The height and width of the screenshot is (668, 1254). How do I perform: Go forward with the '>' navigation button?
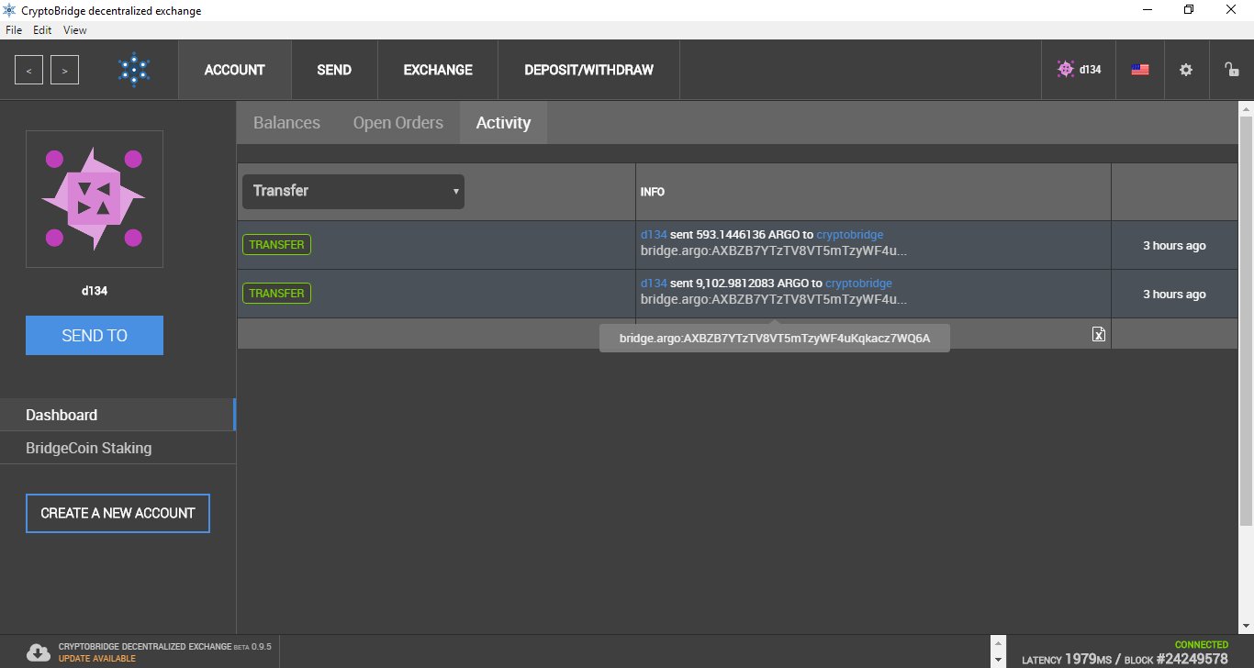pos(64,70)
